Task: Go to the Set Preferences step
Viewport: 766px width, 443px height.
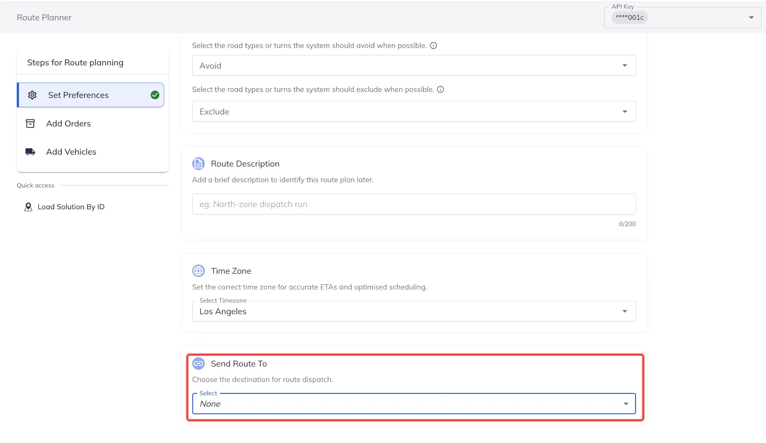Action: (91, 95)
